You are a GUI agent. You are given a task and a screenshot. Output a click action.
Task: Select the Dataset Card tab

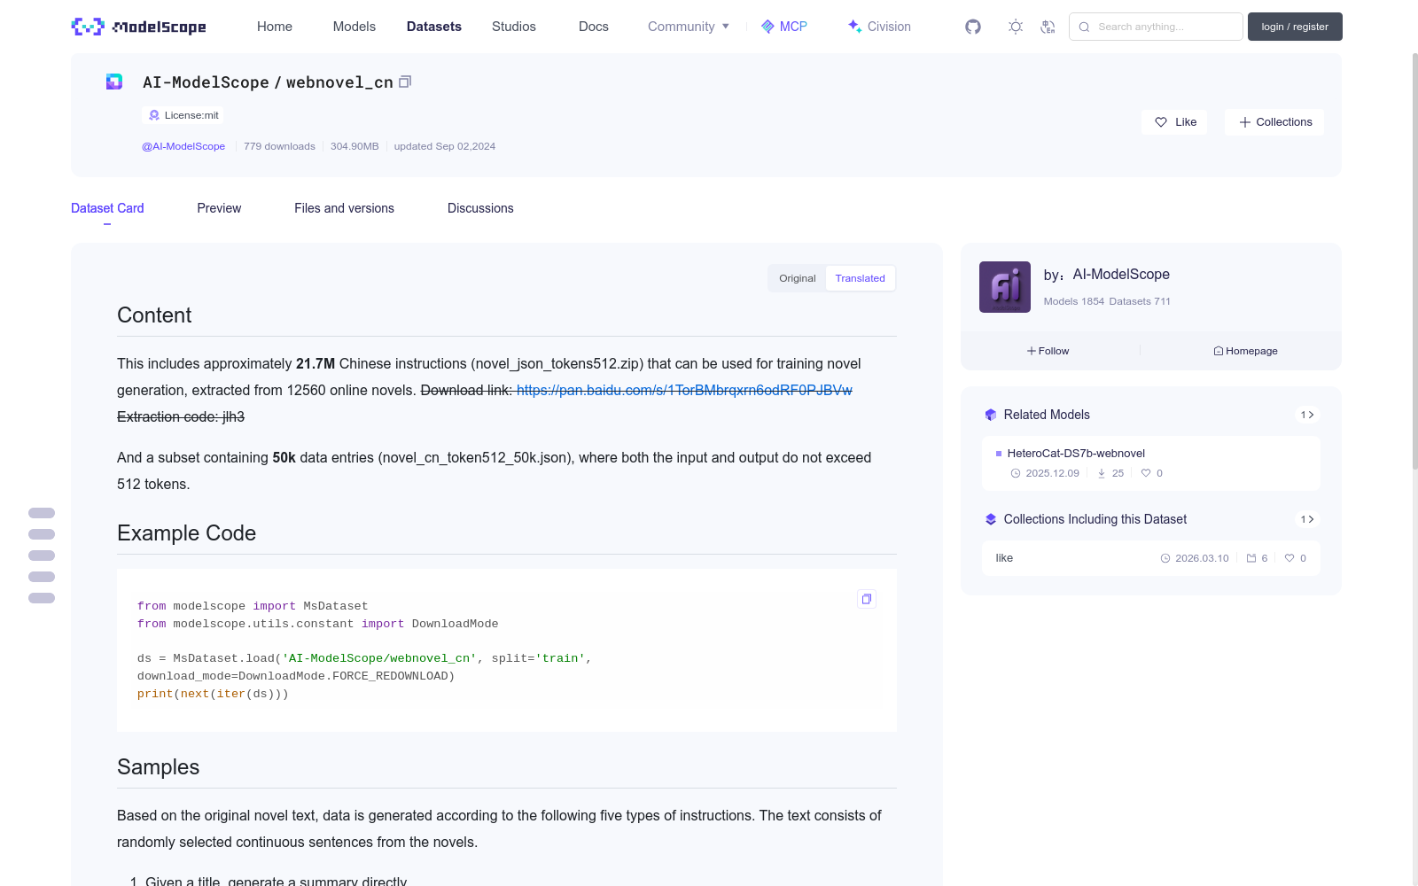tap(107, 208)
